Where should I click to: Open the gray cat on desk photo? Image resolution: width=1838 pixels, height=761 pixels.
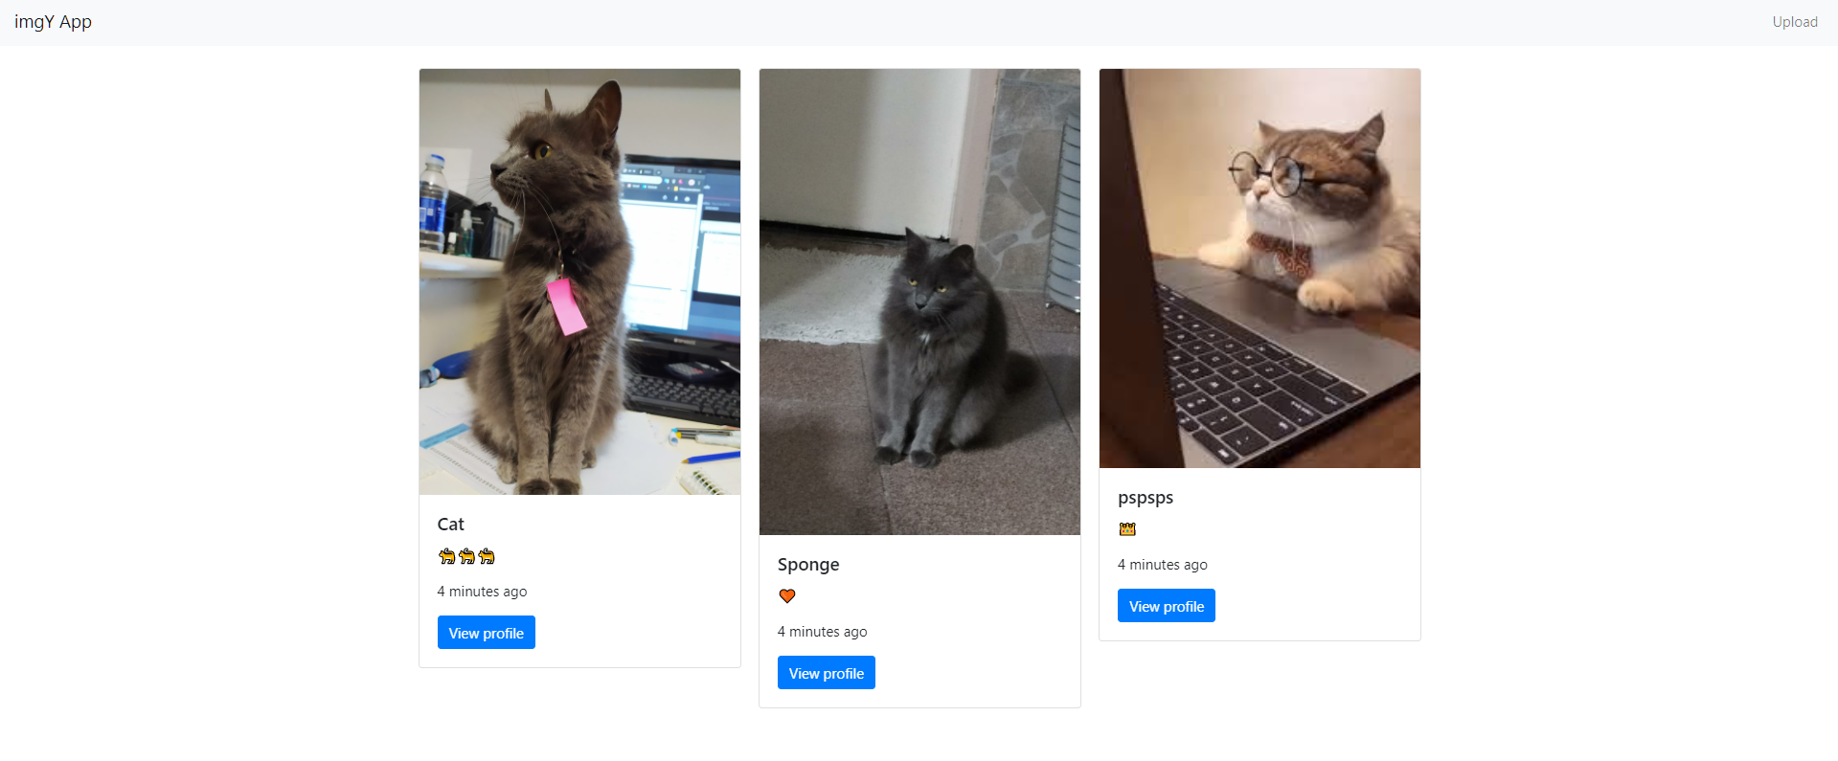pos(579,281)
